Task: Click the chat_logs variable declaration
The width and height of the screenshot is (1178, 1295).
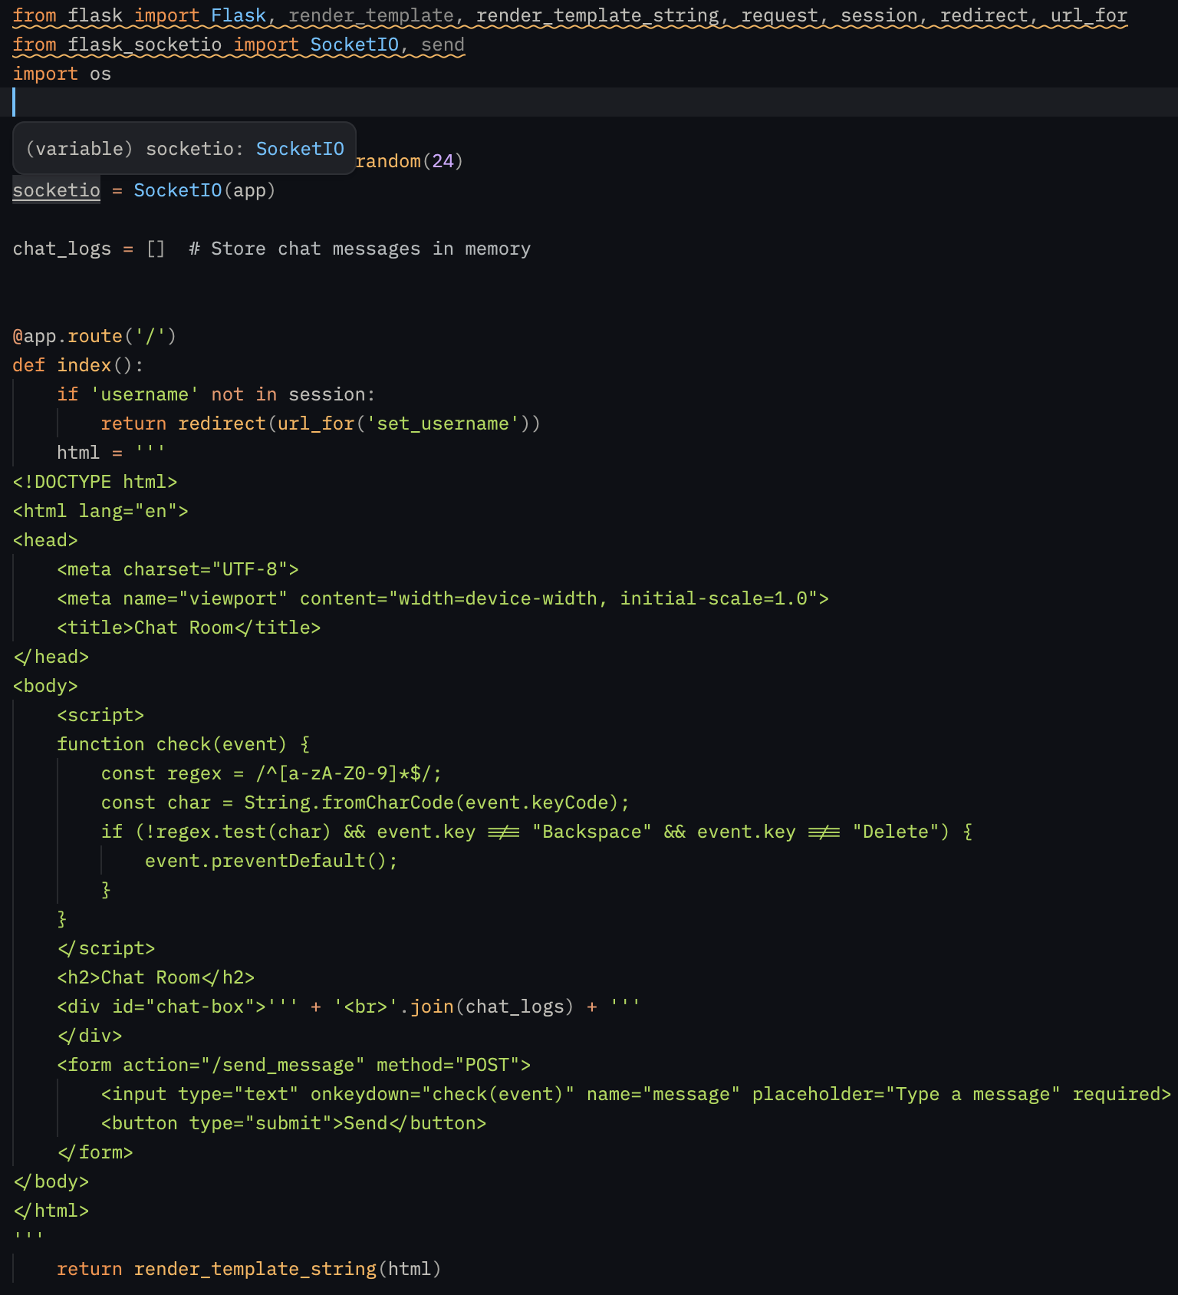Action: point(61,249)
